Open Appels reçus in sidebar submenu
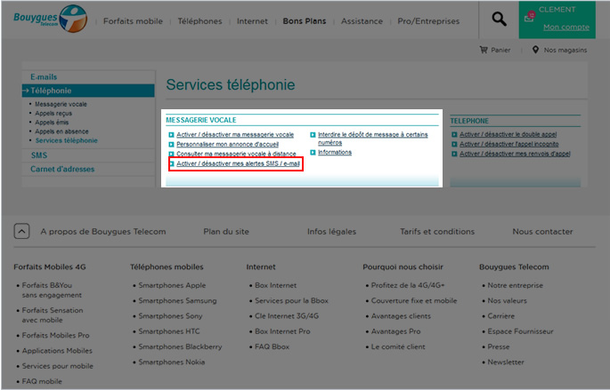 (53, 114)
